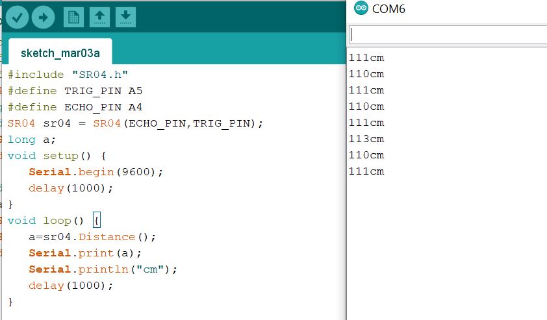The image size is (547, 320).
Task: Click the 113cm reading in serial monitor
Action: click(x=366, y=139)
